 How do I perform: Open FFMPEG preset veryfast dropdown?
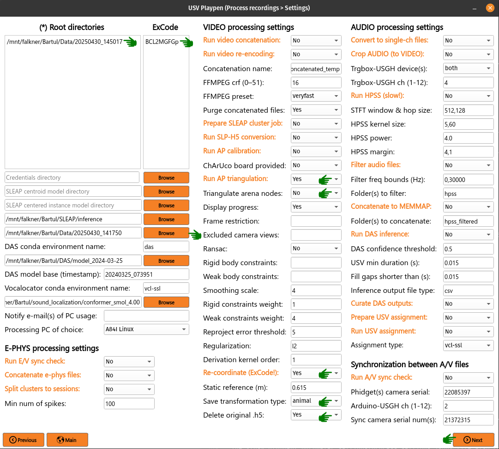click(x=316, y=96)
